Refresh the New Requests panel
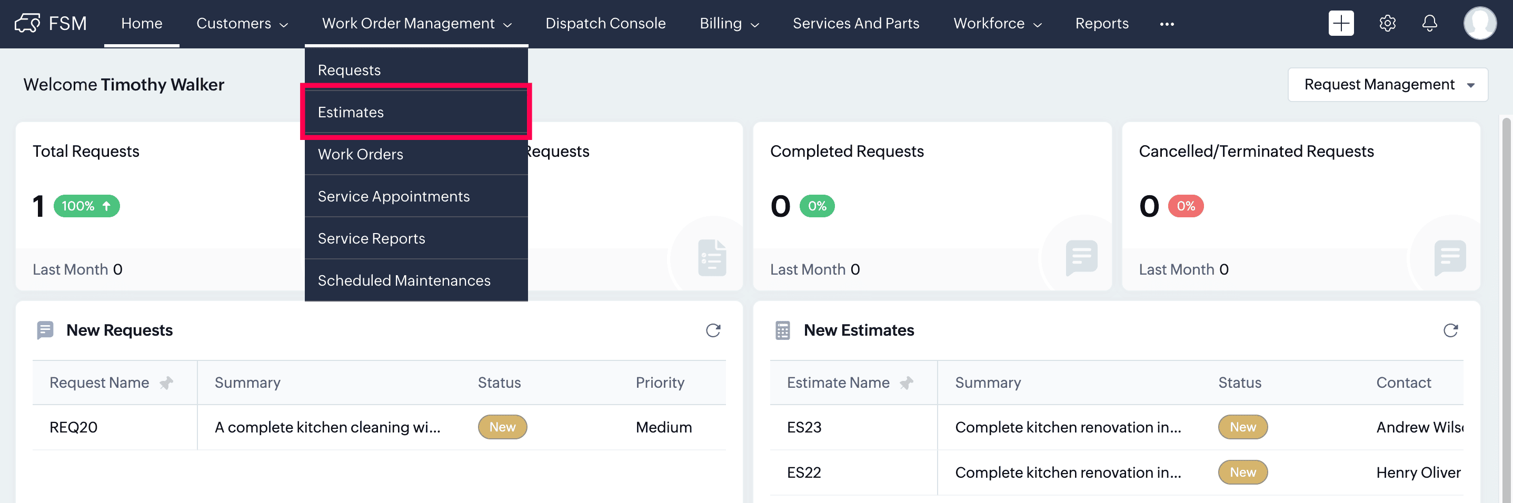Viewport: 1513px width, 503px height. (713, 330)
